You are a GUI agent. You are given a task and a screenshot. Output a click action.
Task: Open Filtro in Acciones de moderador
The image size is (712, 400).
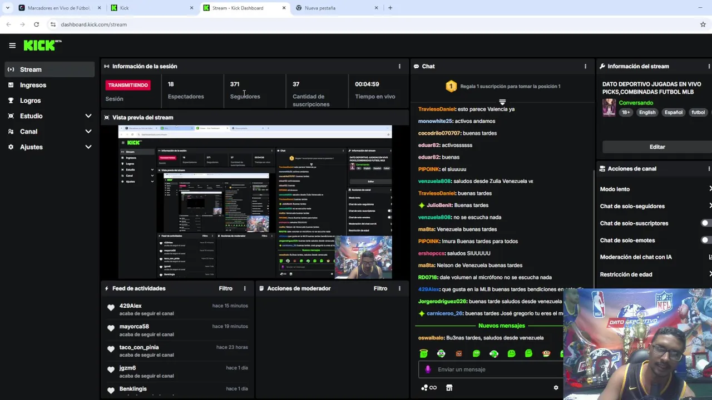(x=380, y=288)
